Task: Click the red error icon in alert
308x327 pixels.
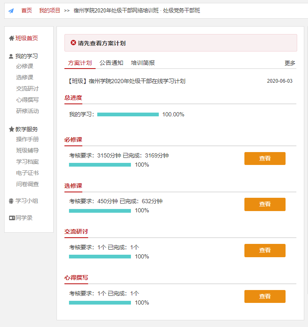Action: pyautogui.click(x=74, y=43)
